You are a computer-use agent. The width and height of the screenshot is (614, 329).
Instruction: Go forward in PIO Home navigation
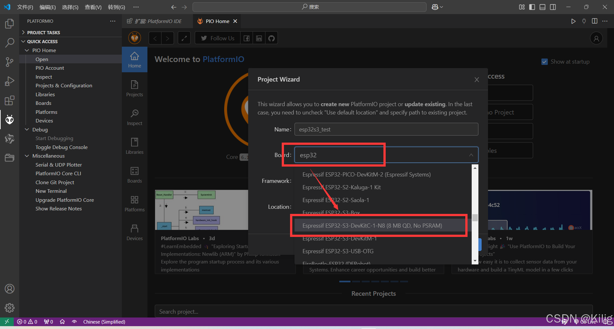168,38
